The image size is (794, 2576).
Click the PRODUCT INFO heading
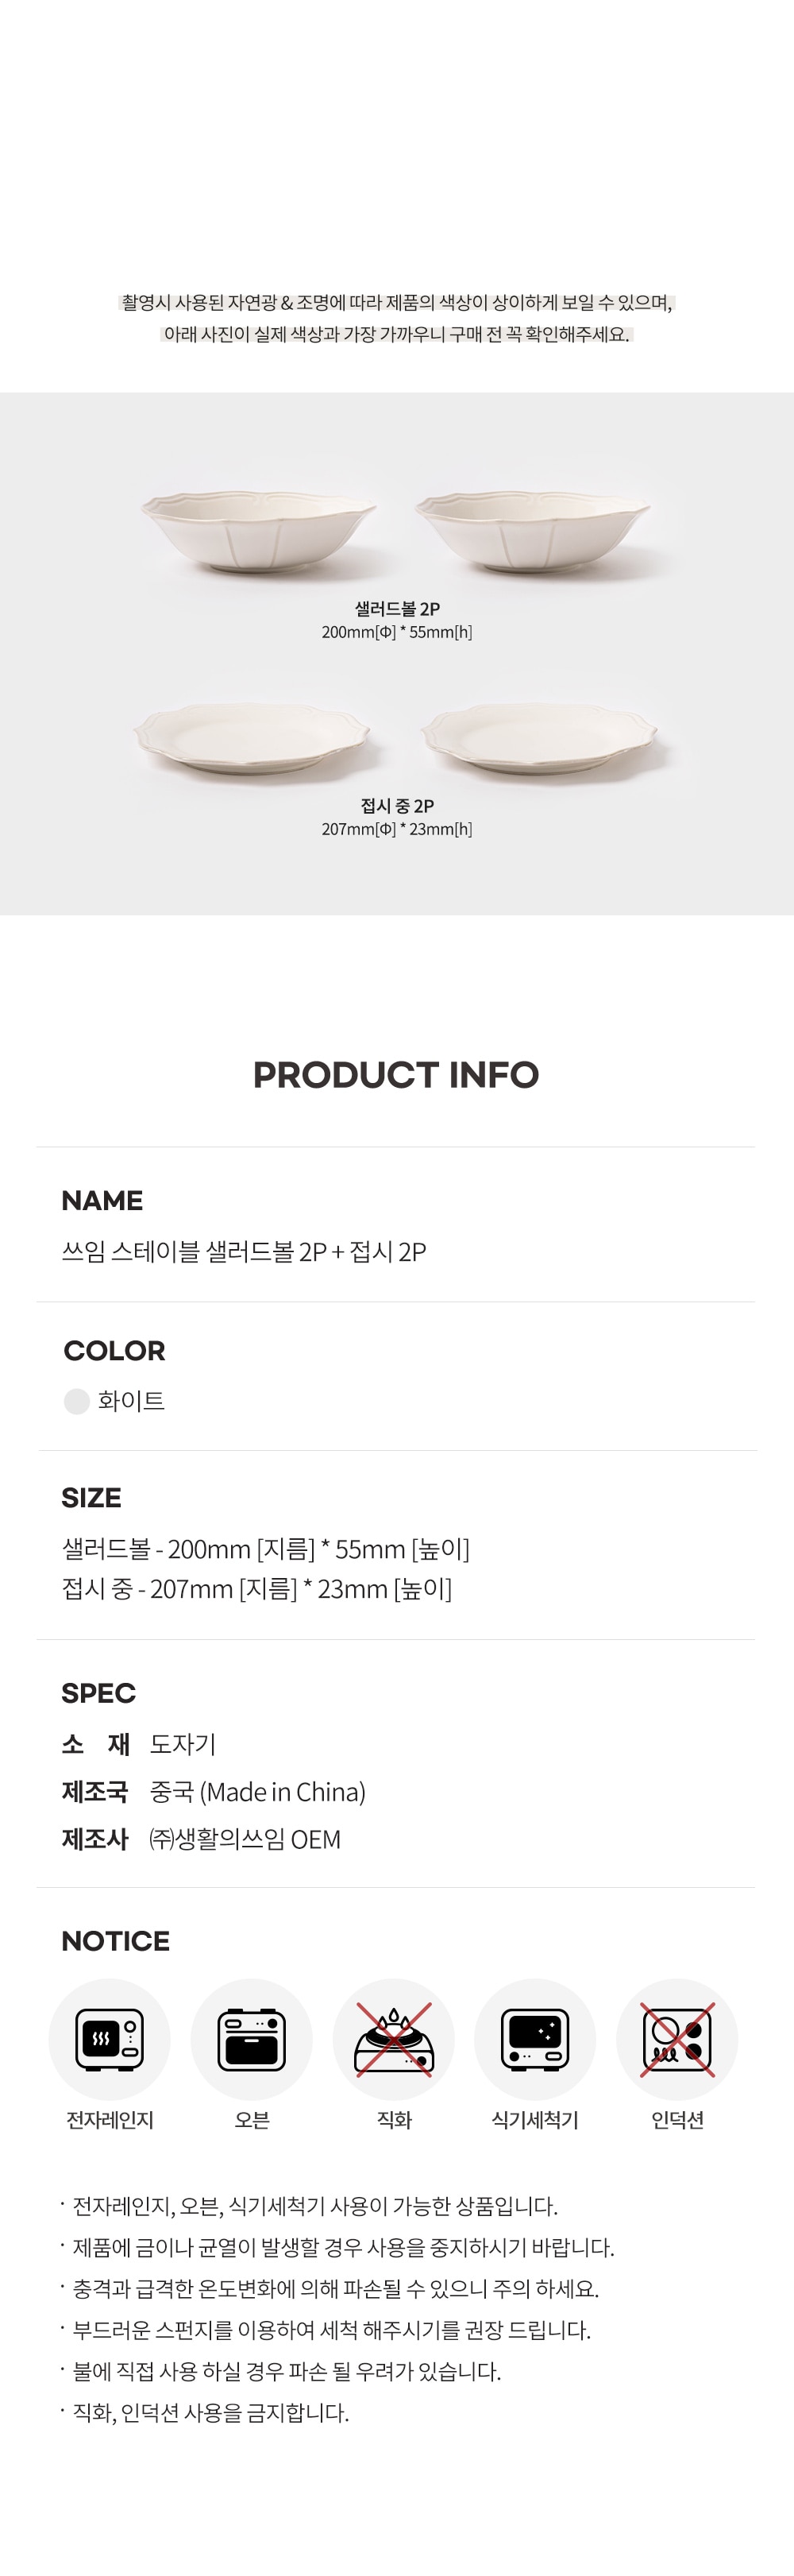(x=396, y=1075)
